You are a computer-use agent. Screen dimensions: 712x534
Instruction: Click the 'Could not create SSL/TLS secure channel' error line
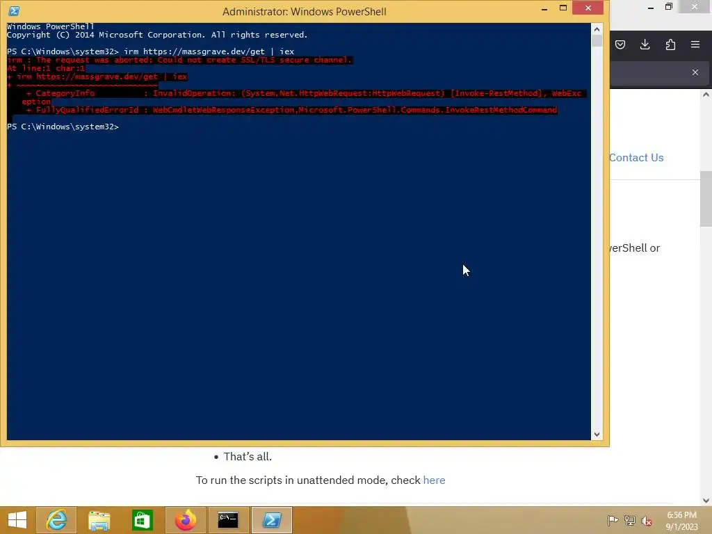(x=179, y=60)
